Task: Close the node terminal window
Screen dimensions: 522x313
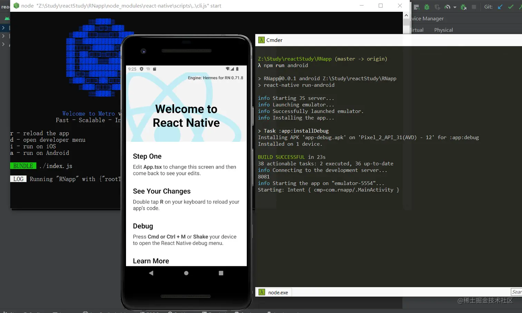Action: [x=400, y=6]
